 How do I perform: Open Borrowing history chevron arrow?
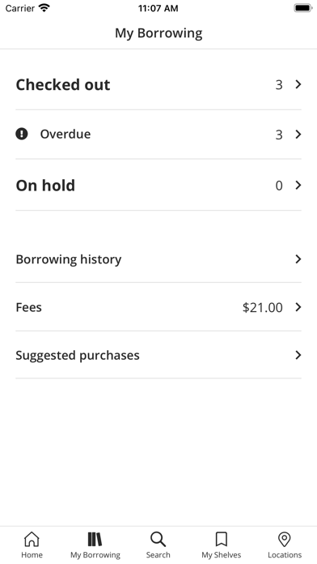[298, 259]
